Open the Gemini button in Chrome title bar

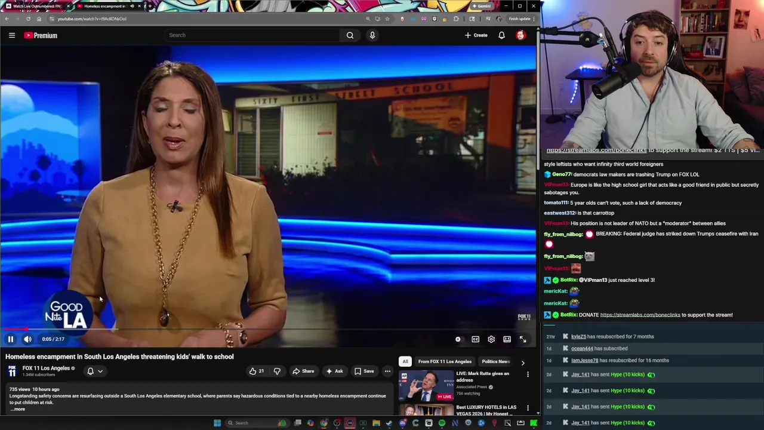click(482, 6)
